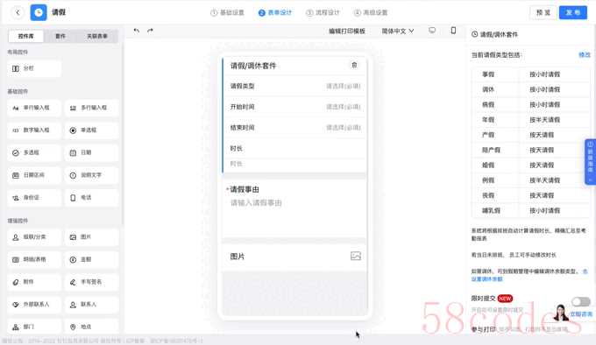Click the 病假 row in leave table

tap(530, 105)
